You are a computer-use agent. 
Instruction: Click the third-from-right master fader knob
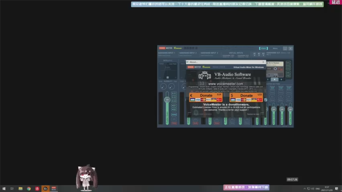(x=274, y=109)
